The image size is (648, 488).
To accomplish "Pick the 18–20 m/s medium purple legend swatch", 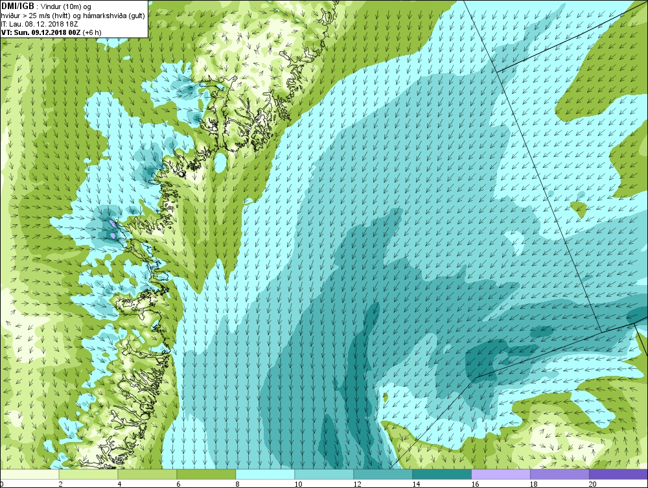I will point(560,474).
